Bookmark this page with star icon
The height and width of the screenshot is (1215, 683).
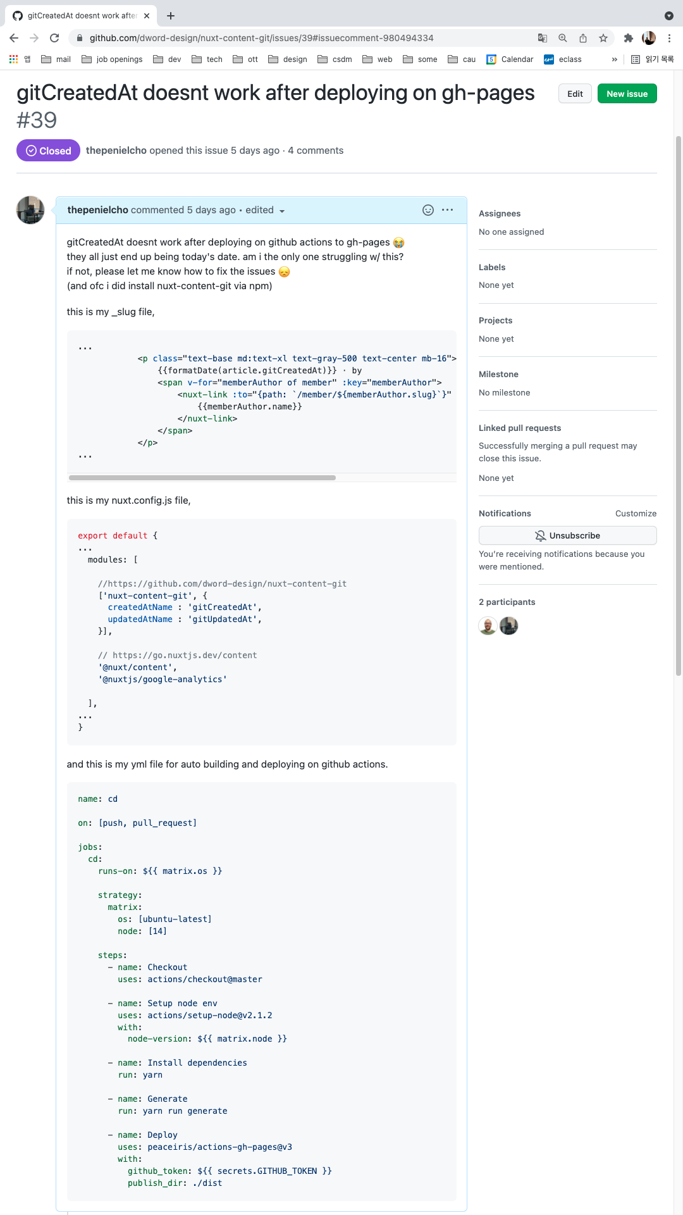point(603,38)
